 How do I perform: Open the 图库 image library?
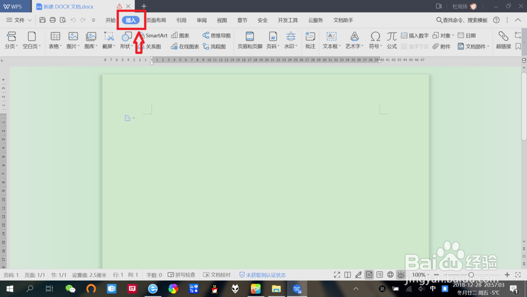91,40
